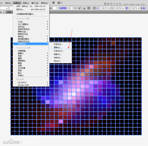Choose 涂抹(B)... from submenu
Screen dimensions: 148x146
pyautogui.click(x=60, y=58)
